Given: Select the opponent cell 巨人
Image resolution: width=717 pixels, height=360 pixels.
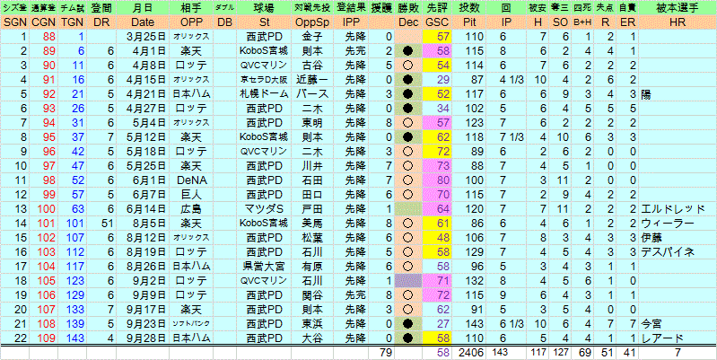Looking at the screenshot, I should 190,195.
